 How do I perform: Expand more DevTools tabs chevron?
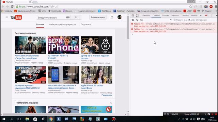(201, 16)
